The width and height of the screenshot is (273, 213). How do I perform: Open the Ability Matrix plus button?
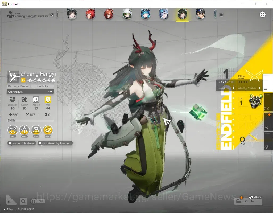[259, 88]
